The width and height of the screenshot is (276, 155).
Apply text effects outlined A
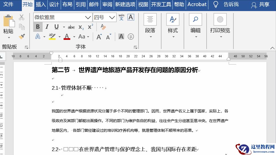pos(38,37)
